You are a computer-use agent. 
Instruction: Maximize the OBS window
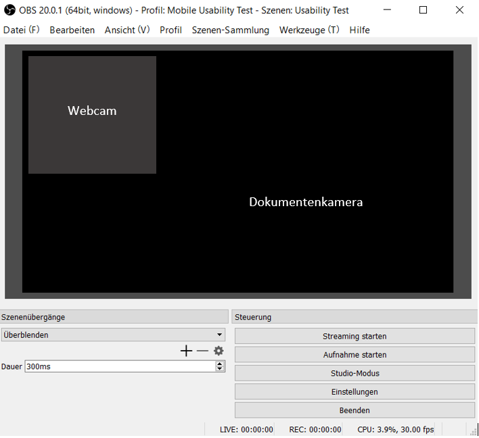(423, 10)
